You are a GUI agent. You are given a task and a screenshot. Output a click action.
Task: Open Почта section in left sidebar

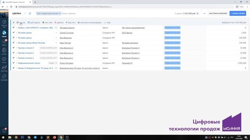[4, 60]
